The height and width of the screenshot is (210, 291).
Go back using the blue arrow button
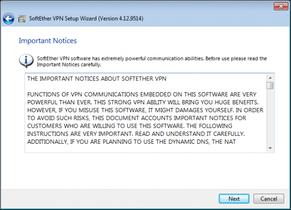coord(8,19)
